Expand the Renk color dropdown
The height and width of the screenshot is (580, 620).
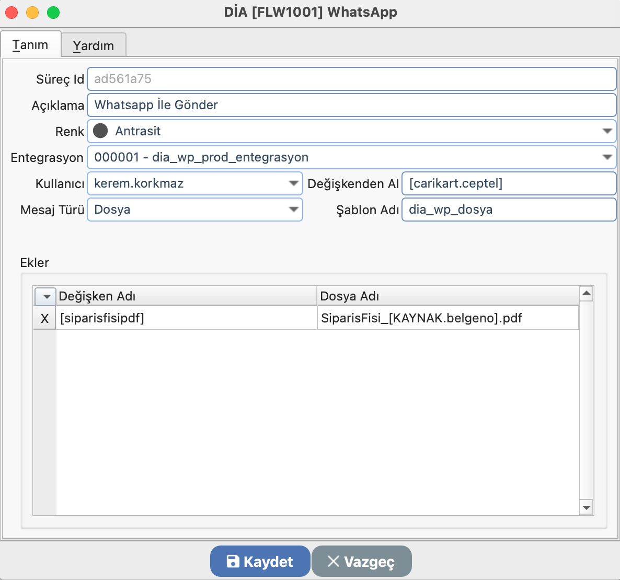click(x=606, y=131)
